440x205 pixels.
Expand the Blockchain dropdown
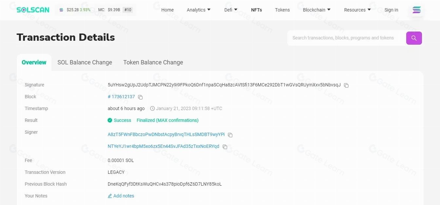316,10
